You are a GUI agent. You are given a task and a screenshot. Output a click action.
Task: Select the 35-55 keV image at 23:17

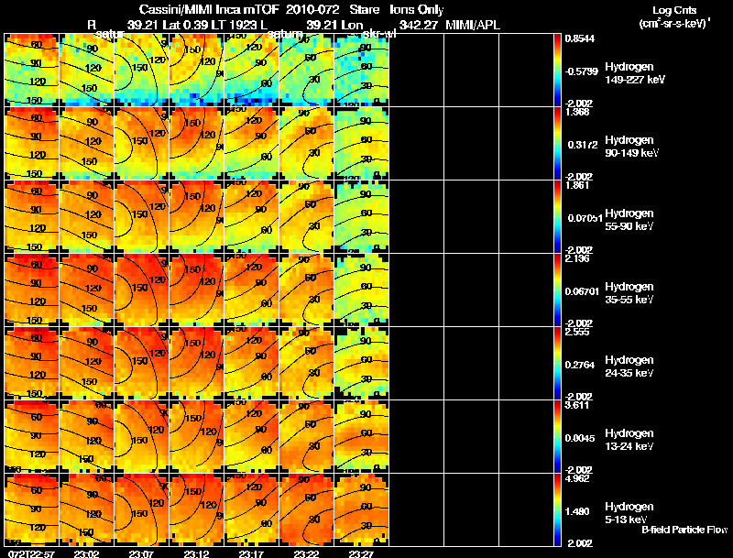pos(251,290)
